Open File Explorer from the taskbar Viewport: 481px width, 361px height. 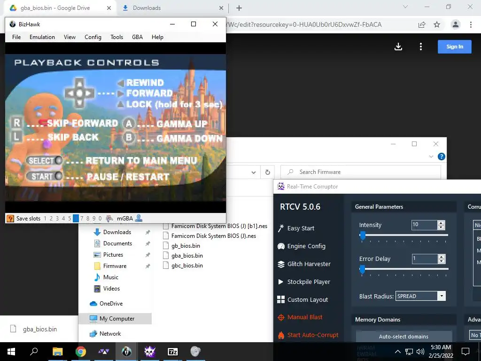coord(57,352)
